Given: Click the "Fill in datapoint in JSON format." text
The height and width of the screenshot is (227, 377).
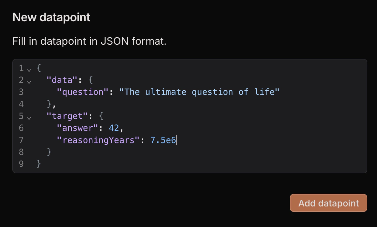Looking at the screenshot, I should tap(89, 41).
